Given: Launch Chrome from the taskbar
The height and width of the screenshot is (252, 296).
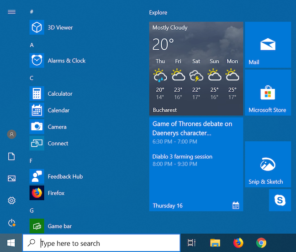Looking at the screenshot, I should coord(261,243).
